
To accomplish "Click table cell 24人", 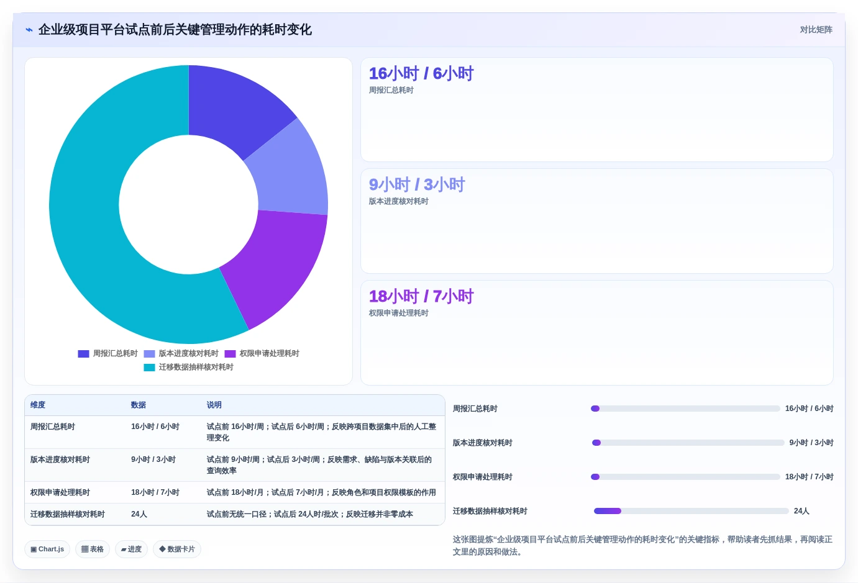I will pyautogui.click(x=139, y=514).
